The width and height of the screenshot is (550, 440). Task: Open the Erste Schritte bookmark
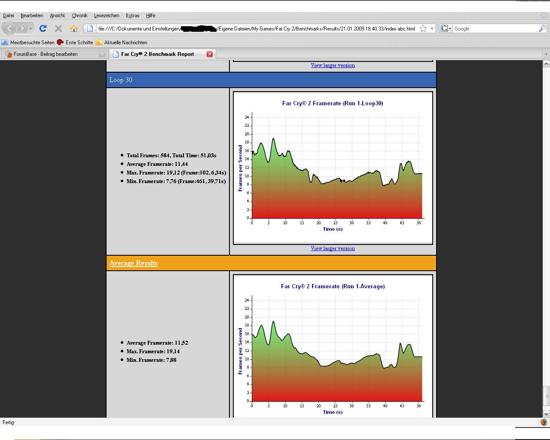click(75, 43)
